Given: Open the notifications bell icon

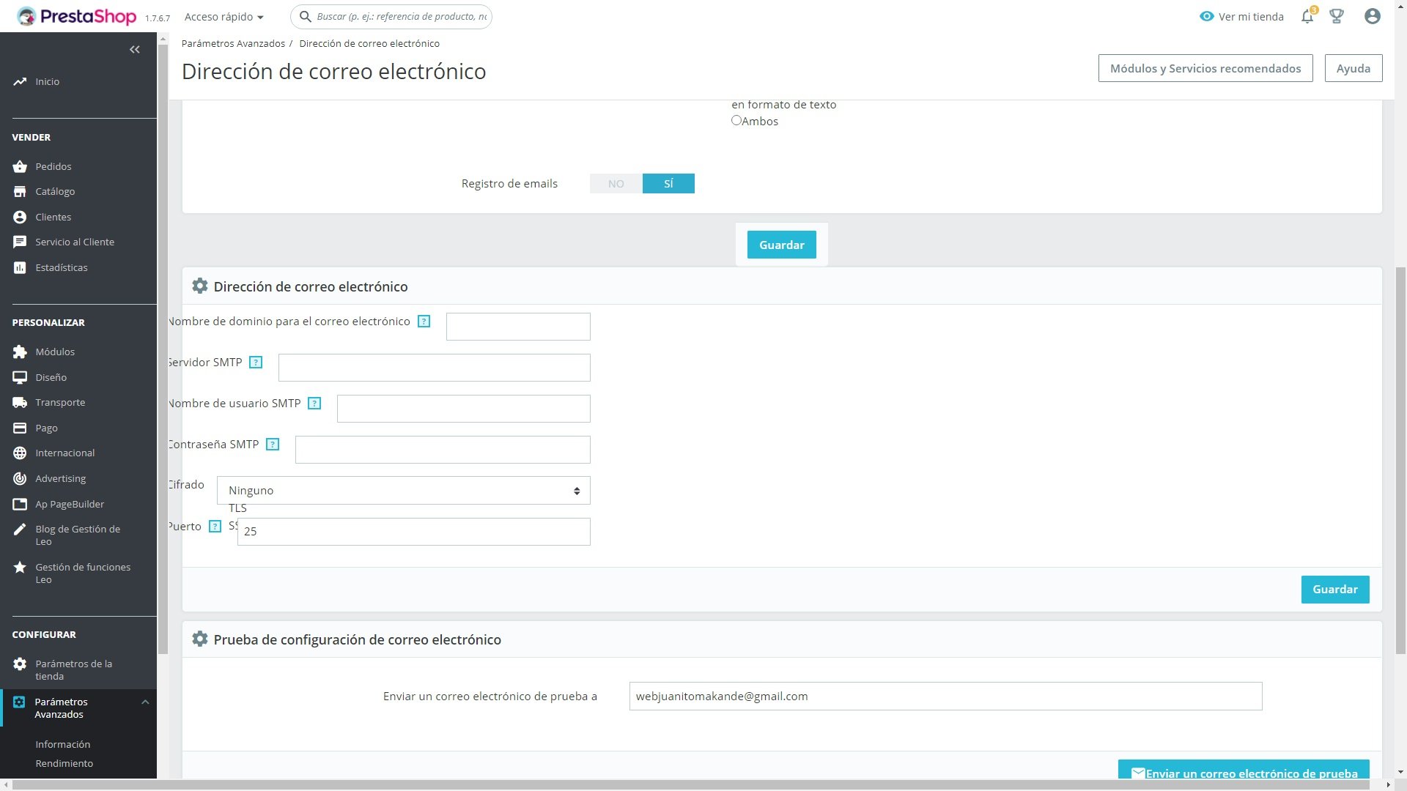Looking at the screenshot, I should [x=1307, y=17].
